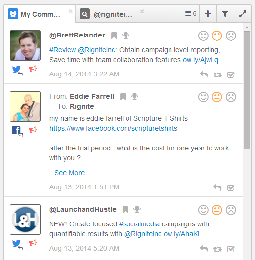Open Brett Relander's profile photo
Viewport: 255px width, 260px height.
click(x=25, y=45)
